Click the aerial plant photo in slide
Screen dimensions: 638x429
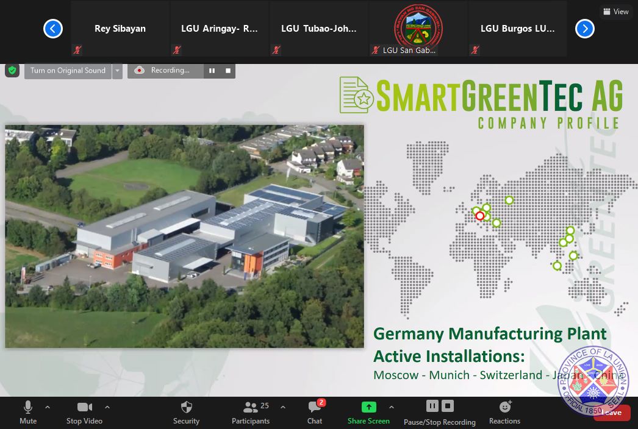tap(184, 236)
